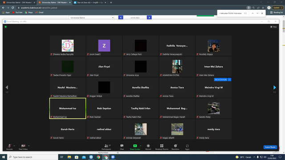Image resolution: width=285 pixels, height=160 pixels.
Task: Open the Maps bookmark
Action: tap(28, 12)
